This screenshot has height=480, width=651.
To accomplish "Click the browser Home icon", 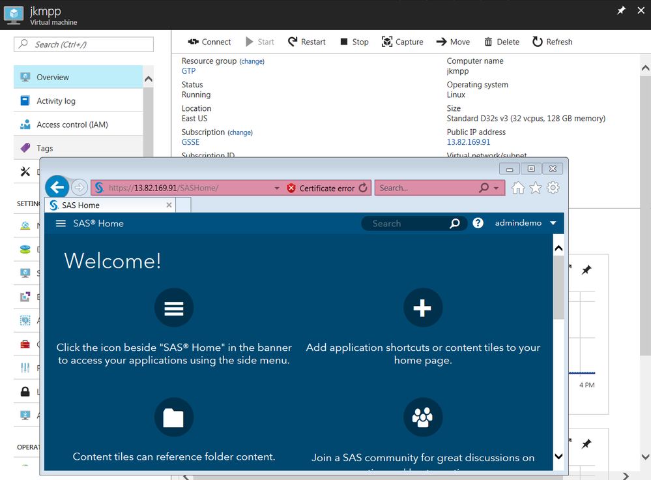I will click(x=517, y=188).
